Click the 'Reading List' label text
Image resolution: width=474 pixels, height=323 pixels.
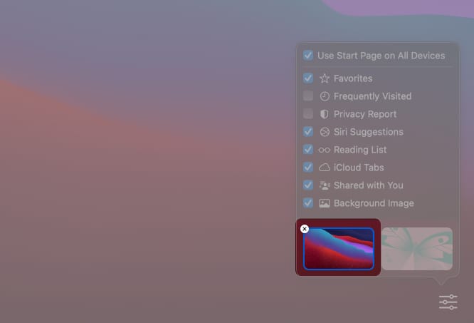pos(360,150)
